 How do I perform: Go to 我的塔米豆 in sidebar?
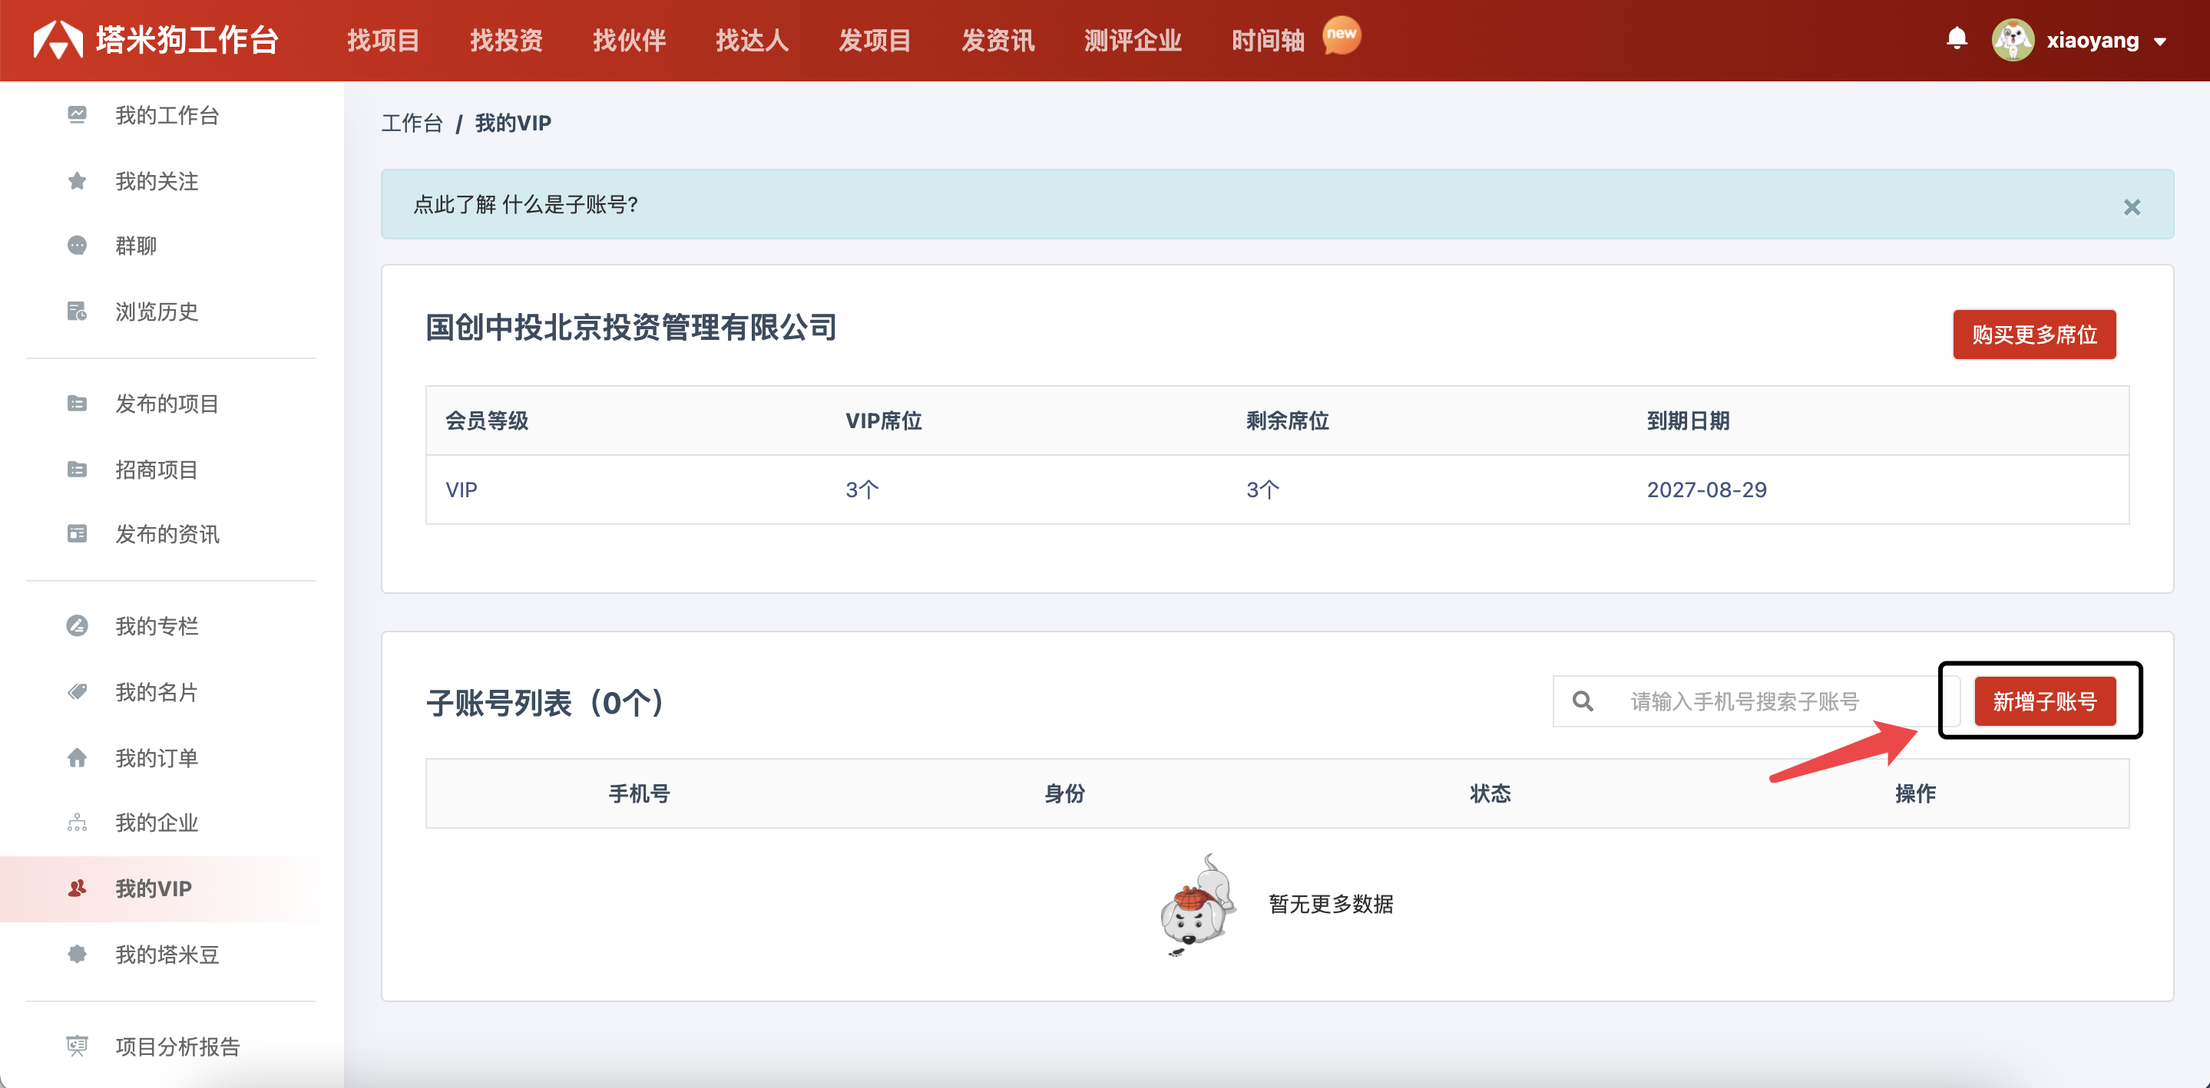point(167,954)
